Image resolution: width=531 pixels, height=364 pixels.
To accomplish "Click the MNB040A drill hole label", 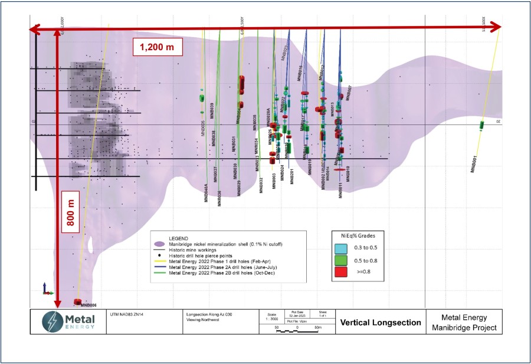I will 205,193.
